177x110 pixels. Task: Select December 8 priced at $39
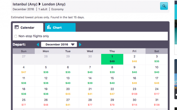coord(112,70)
